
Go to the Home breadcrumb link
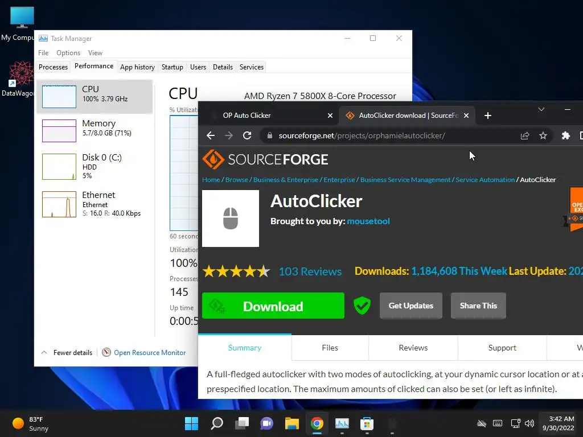click(x=211, y=179)
